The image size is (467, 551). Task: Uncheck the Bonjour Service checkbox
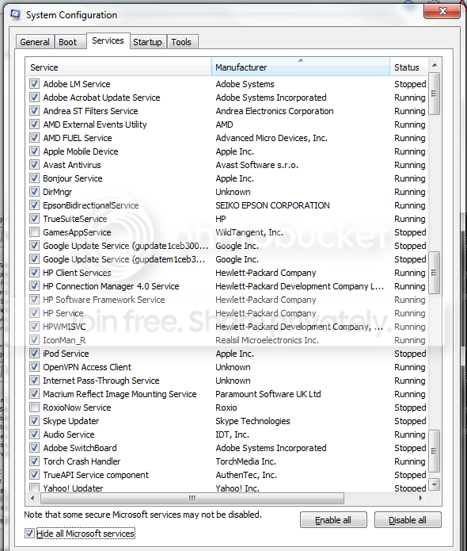click(x=34, y=178)
